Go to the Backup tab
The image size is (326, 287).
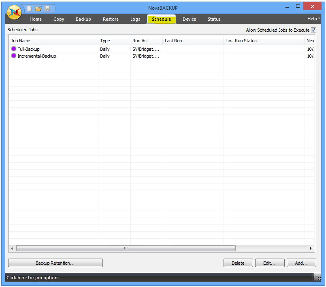83,19
